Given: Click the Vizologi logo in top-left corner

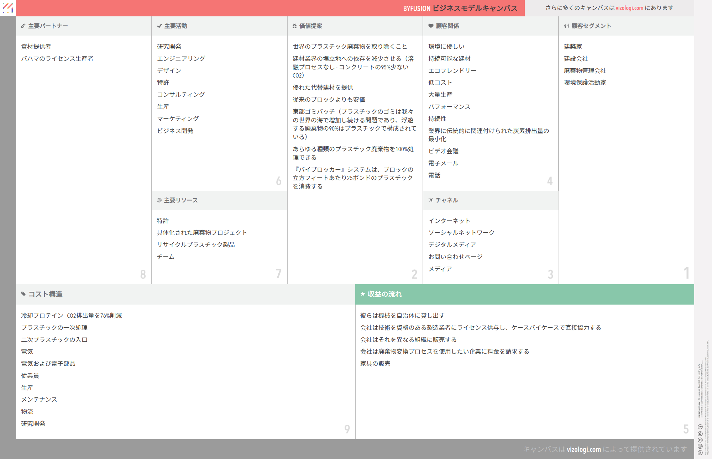Looking at the screenshot, I should [x=8, y=8].
